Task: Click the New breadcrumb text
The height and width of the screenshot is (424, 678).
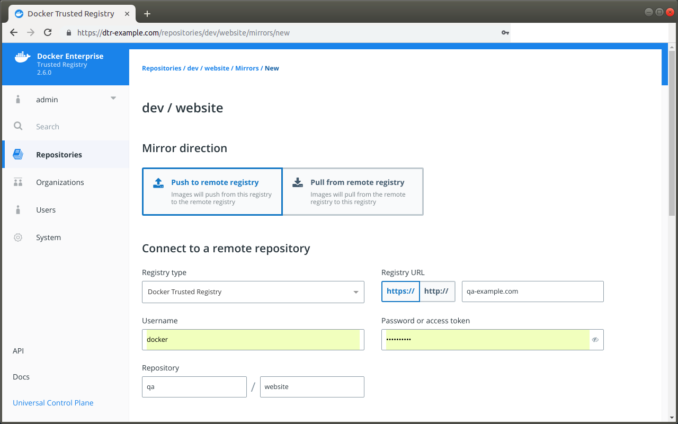Action: 272,68
